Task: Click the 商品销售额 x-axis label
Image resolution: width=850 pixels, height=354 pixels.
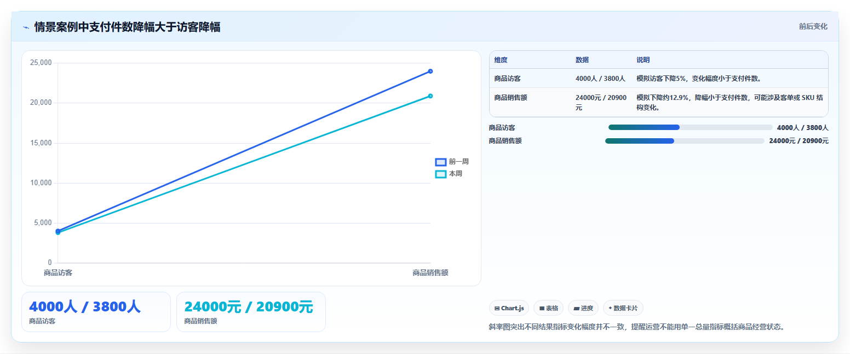Action: [430, 273]
